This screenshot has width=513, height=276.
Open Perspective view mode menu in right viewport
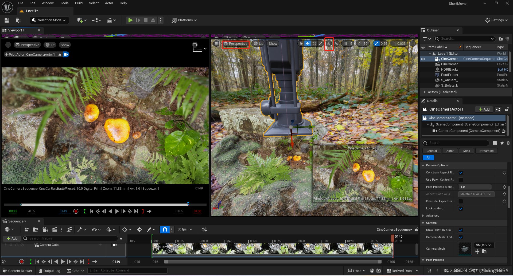pos(235,44)
